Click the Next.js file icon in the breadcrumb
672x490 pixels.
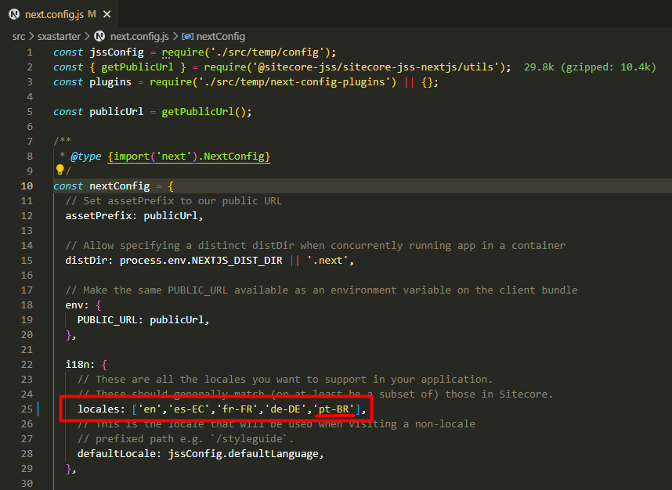pyautogui.click(x=99, y=37)
